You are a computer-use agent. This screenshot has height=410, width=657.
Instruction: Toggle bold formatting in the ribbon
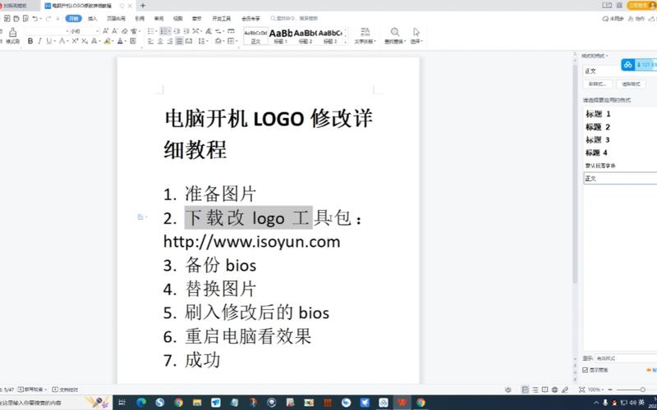30,41
